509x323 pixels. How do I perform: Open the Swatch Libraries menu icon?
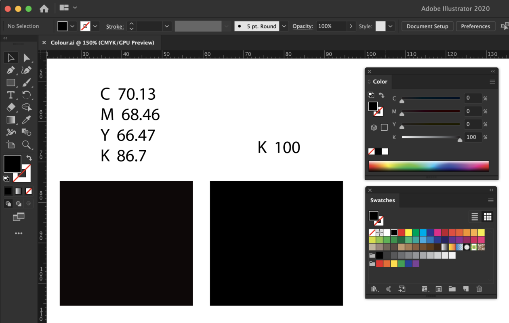coord(374,289)
